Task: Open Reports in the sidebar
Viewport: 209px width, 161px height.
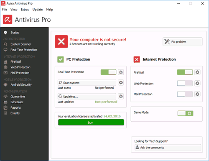Action: click(x=16, y=107)
